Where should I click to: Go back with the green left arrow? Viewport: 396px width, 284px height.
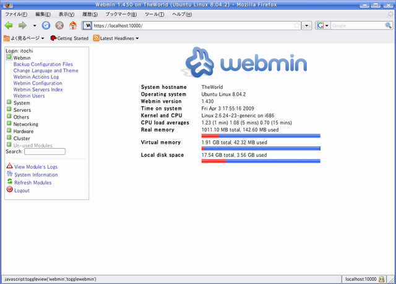coord(9,25)
